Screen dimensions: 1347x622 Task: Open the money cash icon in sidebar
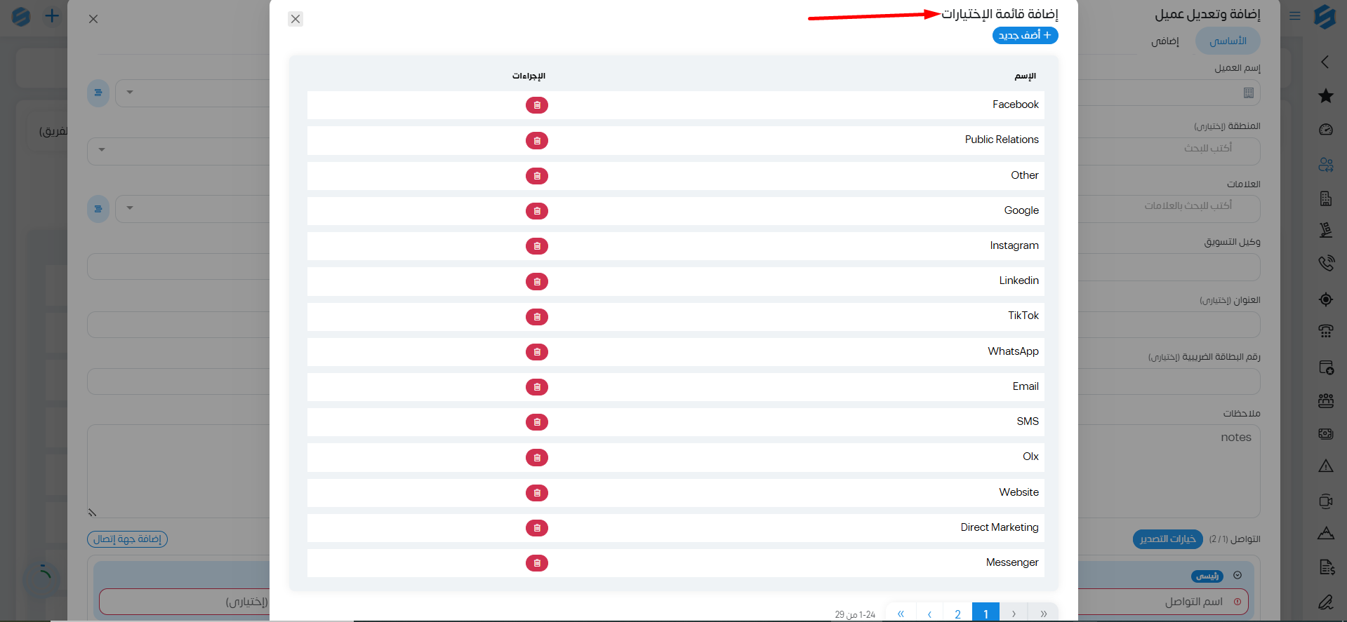(x=1325, y=434)
